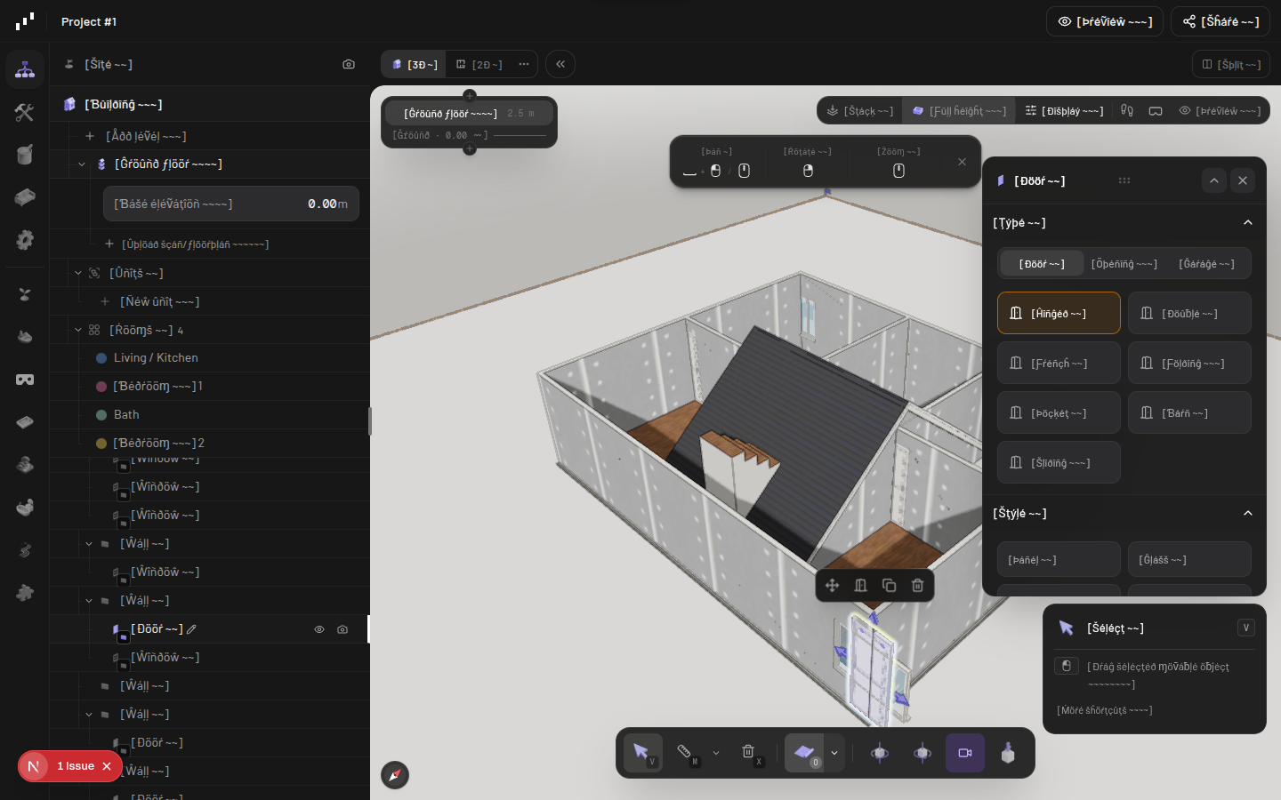Open the plant sprout sidebar icon
The image size is (1281, 800).
point(25,294)
